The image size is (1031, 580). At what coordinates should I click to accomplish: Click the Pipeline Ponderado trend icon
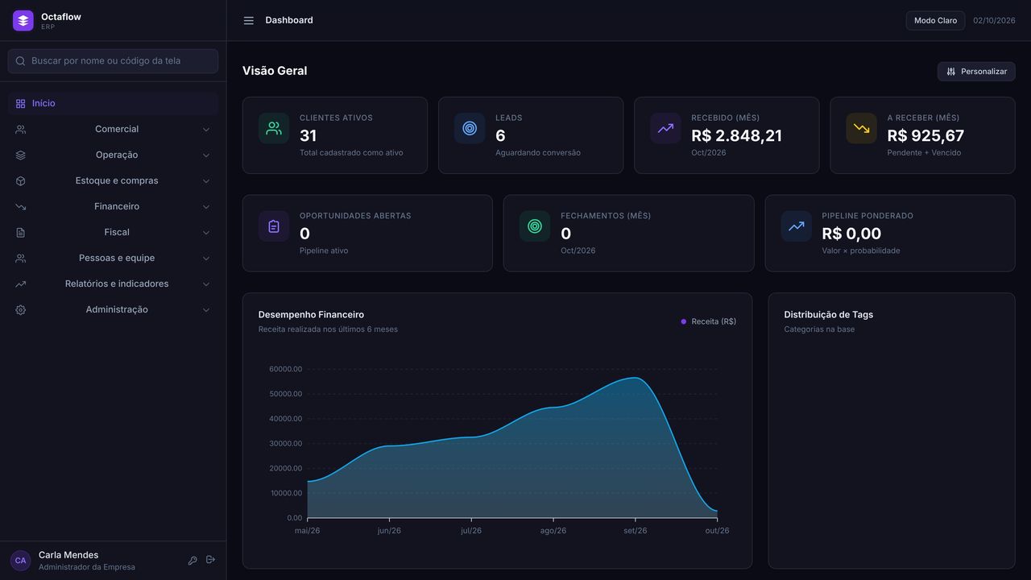tap(797, 226)
